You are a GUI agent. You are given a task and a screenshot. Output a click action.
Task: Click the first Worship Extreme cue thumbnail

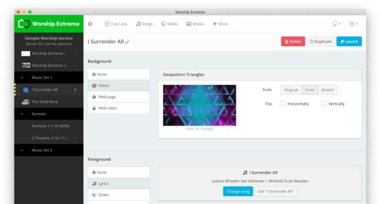coord(26,53)
